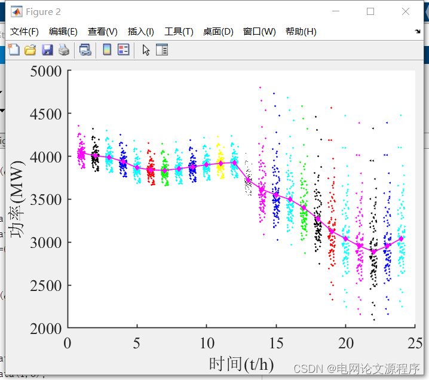Click the x-axis tick label 0

(68, 343)
